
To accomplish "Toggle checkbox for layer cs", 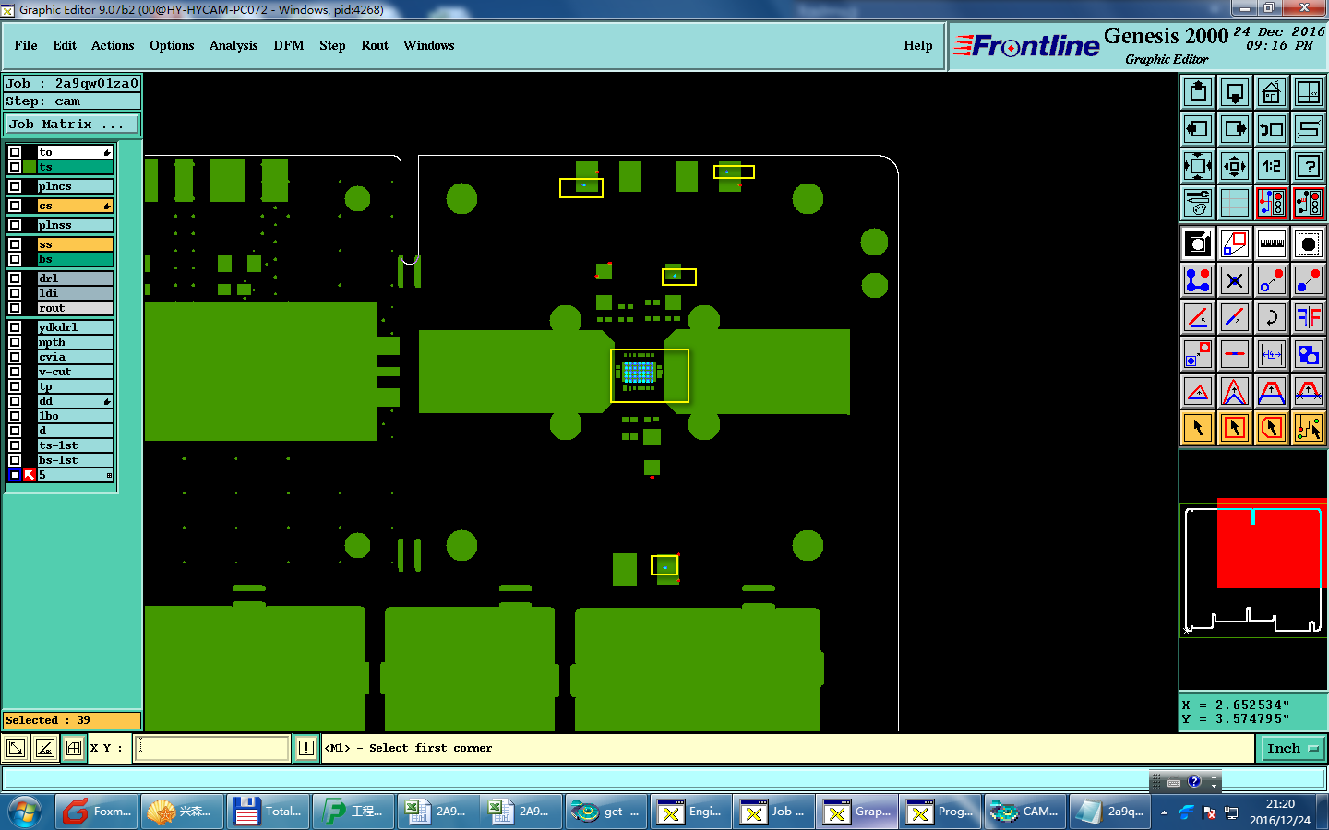I will click(15, 206).
